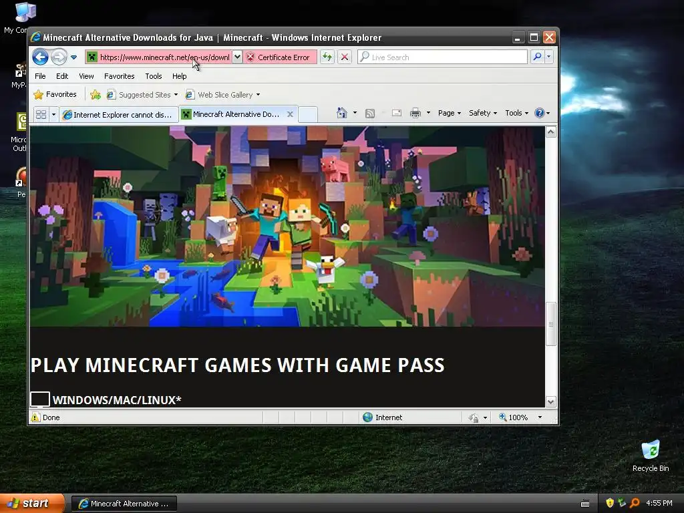Expand Home button options dropdown
This screenshot has height=513, width=684.
(355, 113)
